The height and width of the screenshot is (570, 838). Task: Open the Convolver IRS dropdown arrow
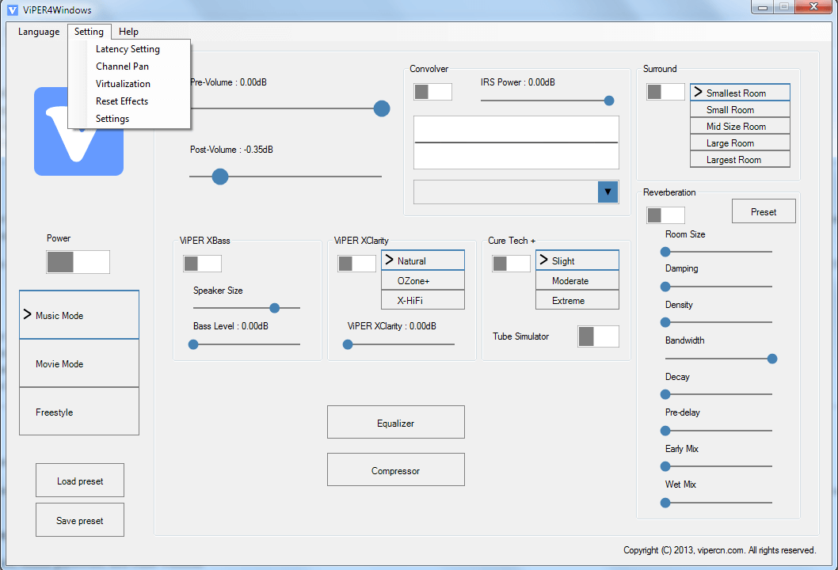(608, 192)
